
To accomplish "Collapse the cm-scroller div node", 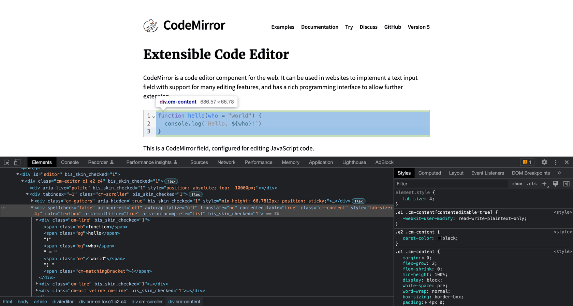I will point(27,194).
